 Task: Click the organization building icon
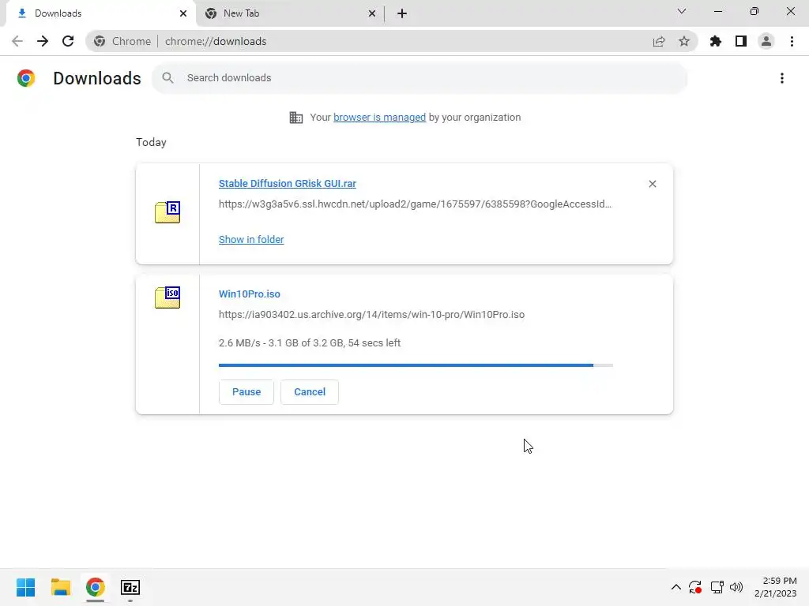click(296, 118)
